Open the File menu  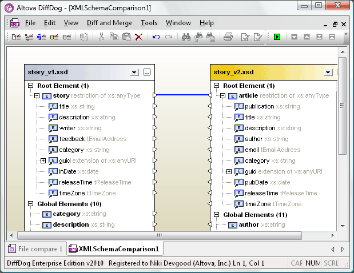[x=30, y=23]
